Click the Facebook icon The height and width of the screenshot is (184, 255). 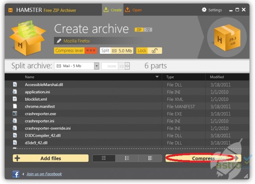click(16, 174)
